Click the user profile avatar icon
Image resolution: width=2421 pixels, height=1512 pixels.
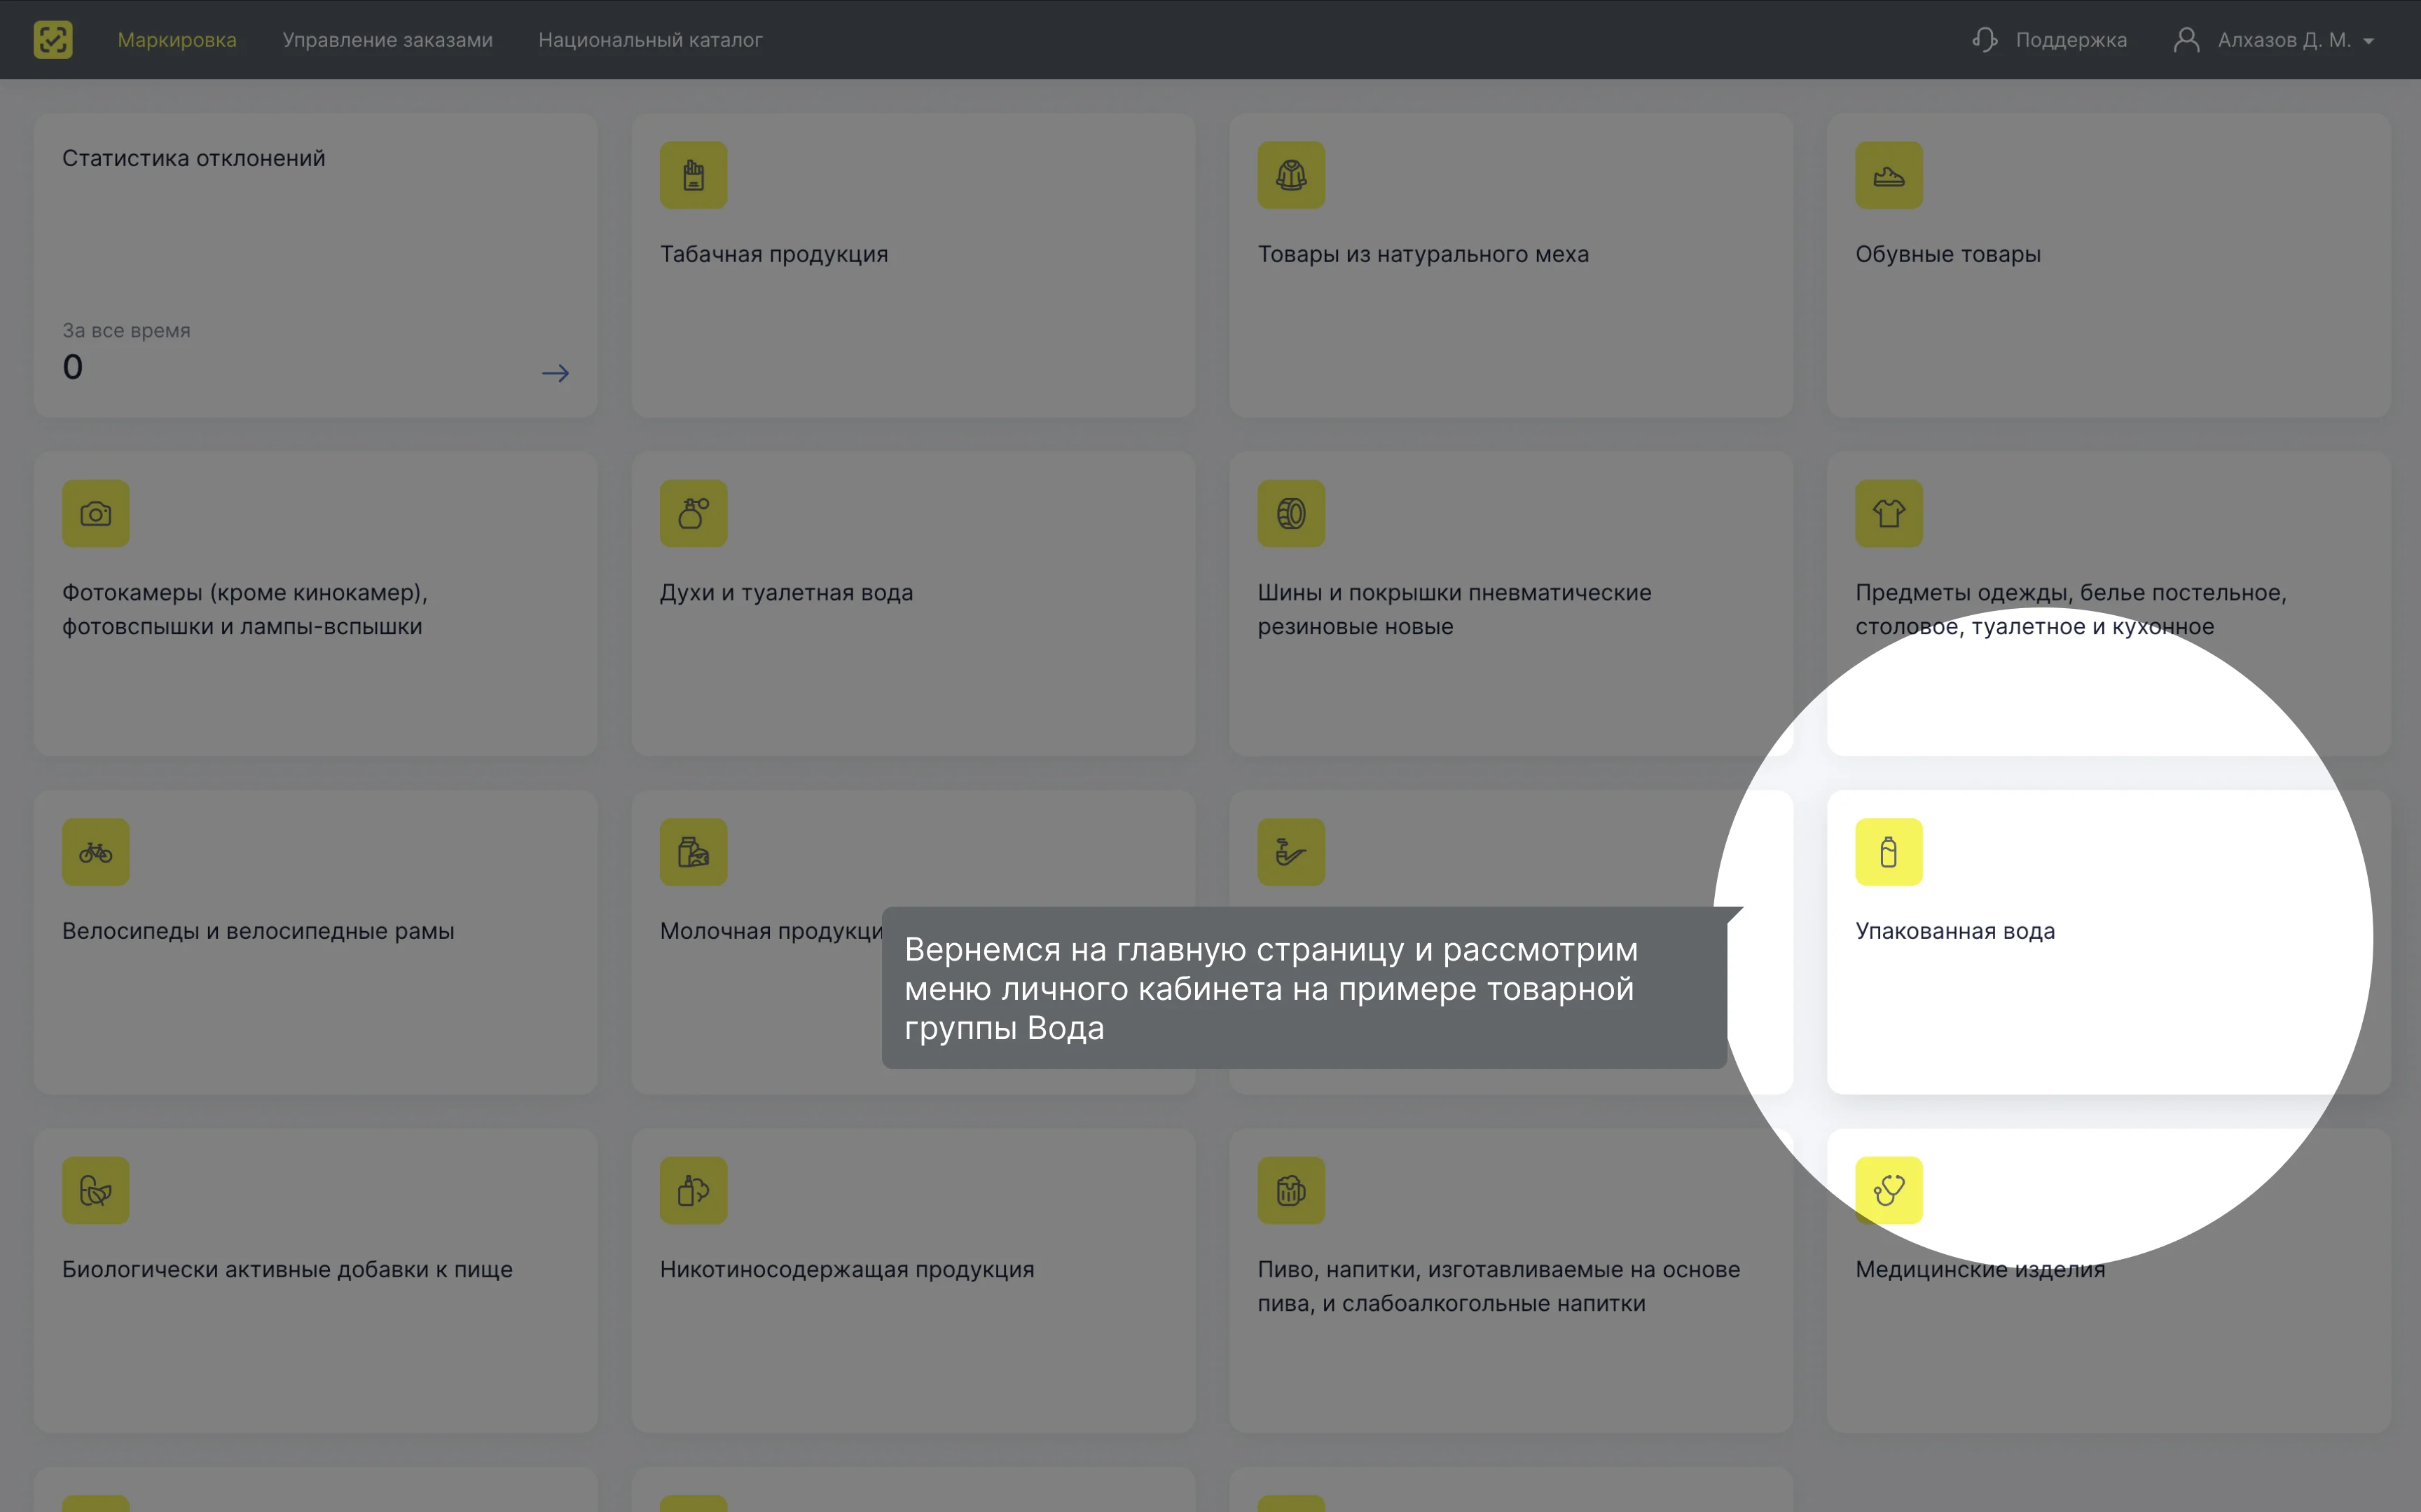point(2186,40)
